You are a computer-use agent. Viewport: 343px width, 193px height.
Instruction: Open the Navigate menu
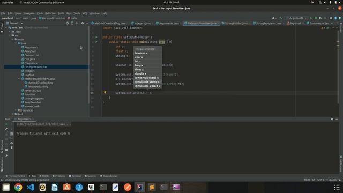[29, 13]
